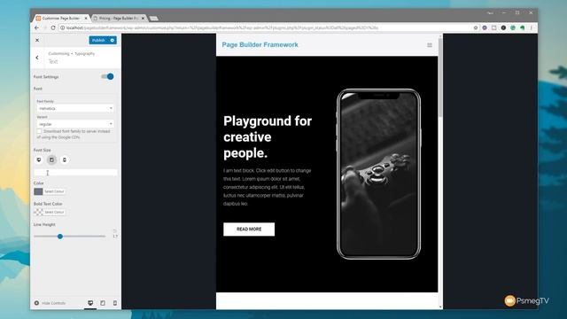Click the green Evernote extension icon
The width and height of the screenshot is (567, 319).
522,27
